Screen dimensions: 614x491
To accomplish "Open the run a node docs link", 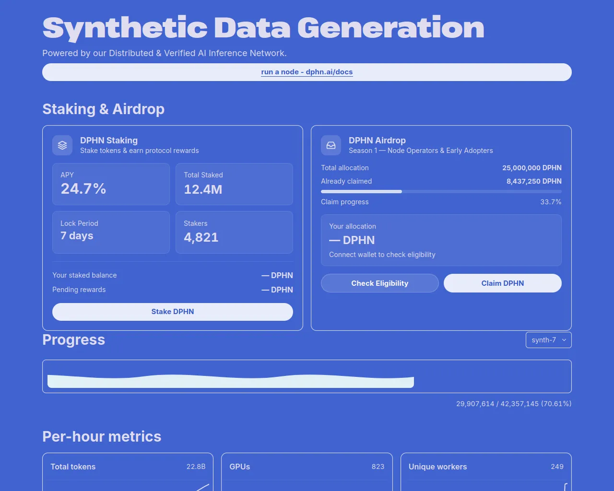I will (307, 72).
